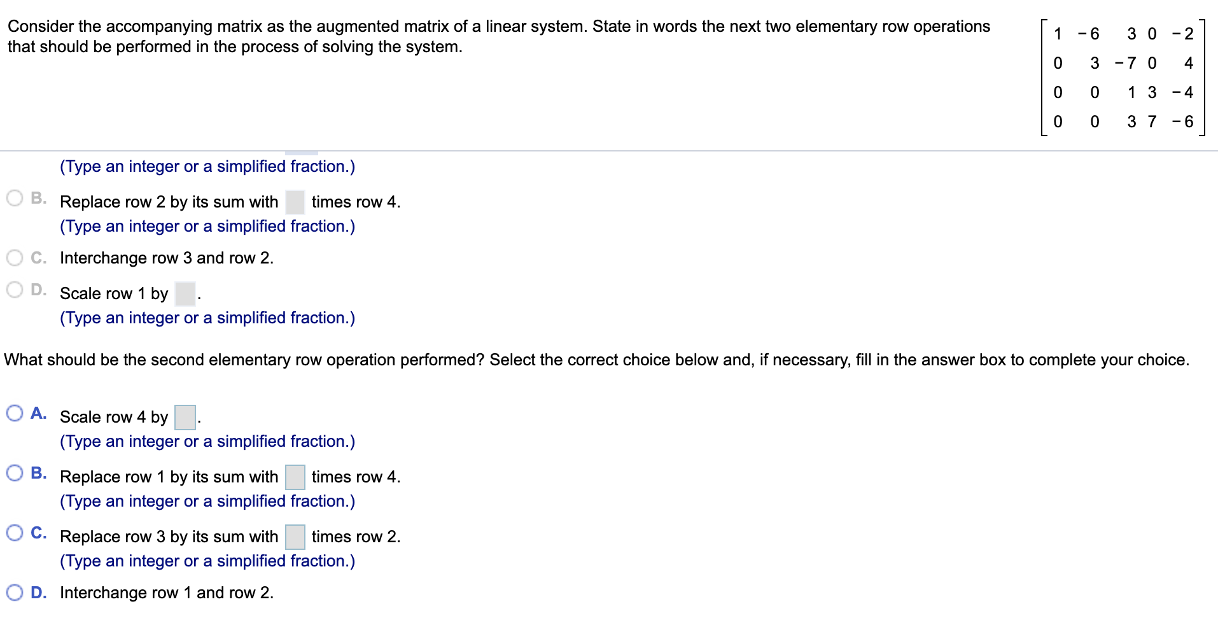Click the answer box in Replace row 1 choice
The height and width of the screenshot is (625, 1218).
[x=295, y=477]
